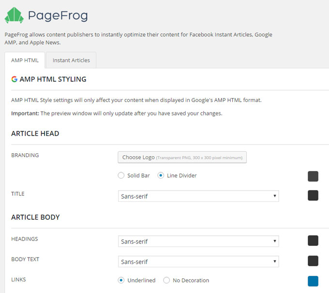Click the ARTICLE BODY section heading
Image resolution: width=329 pixels, height=293 pixels.
35,217
